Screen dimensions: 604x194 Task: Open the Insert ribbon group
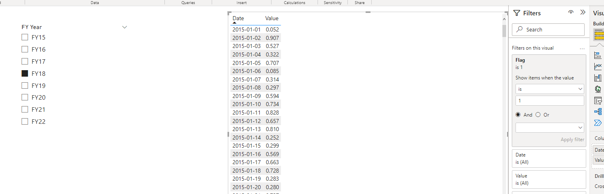(x=242, y=2)
